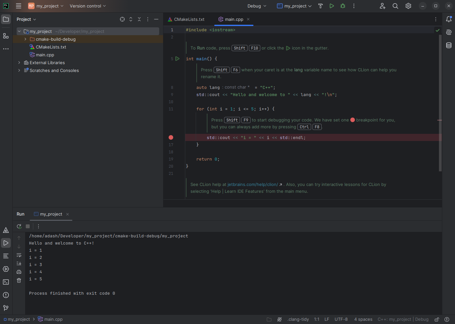This screenshot has height=324, width=455.
Task: Click gutter run icon beside main()
Action: tap(177, 59)
